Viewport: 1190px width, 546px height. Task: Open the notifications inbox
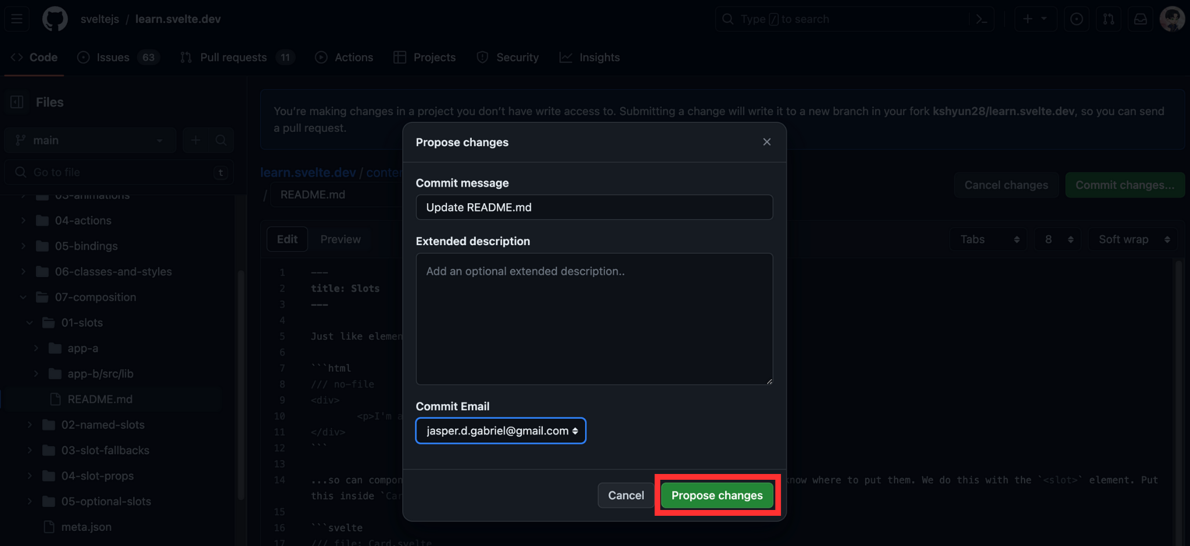[1140, 19]
